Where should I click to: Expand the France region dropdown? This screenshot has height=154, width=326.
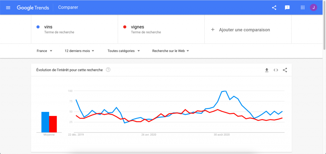pyautogui.click(x=44, y=51)
